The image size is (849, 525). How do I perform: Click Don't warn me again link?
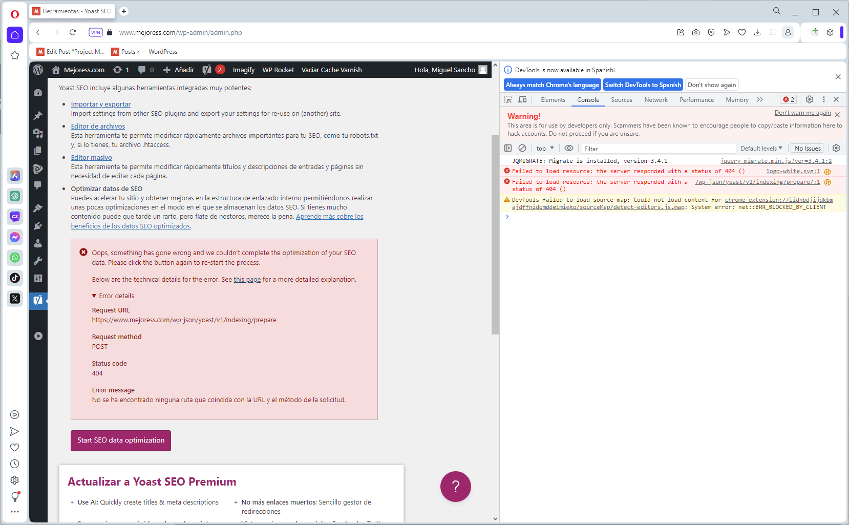pyautogui.click(x=802, y=113)
